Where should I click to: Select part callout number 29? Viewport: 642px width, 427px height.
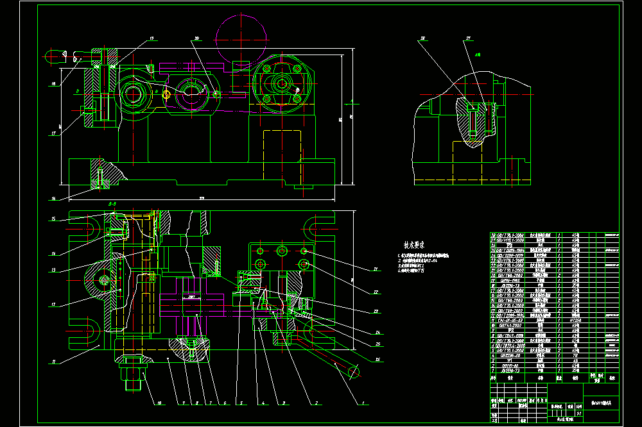(196, 38)
